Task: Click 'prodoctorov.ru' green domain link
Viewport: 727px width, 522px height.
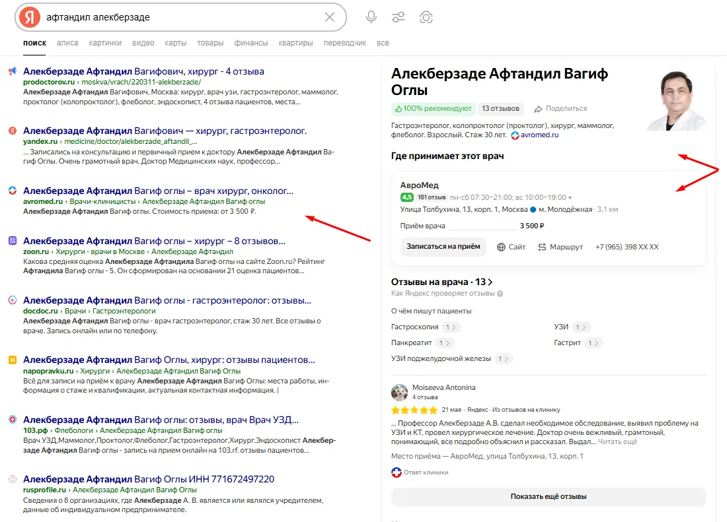Action: (x=49, y=82)
